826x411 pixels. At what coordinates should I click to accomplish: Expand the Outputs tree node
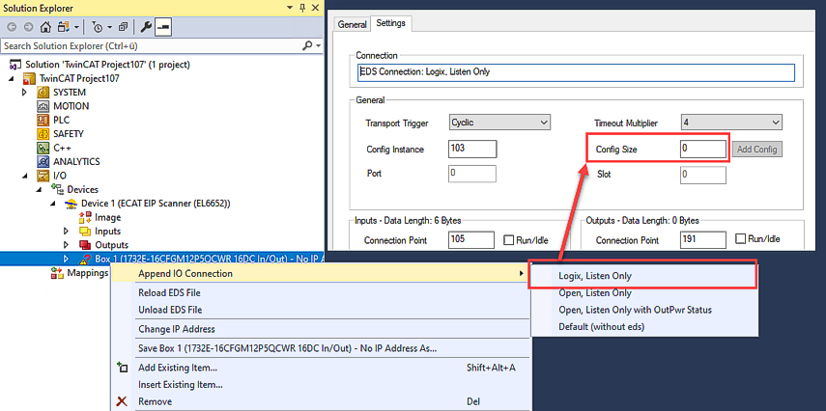[x=66, y=245]
